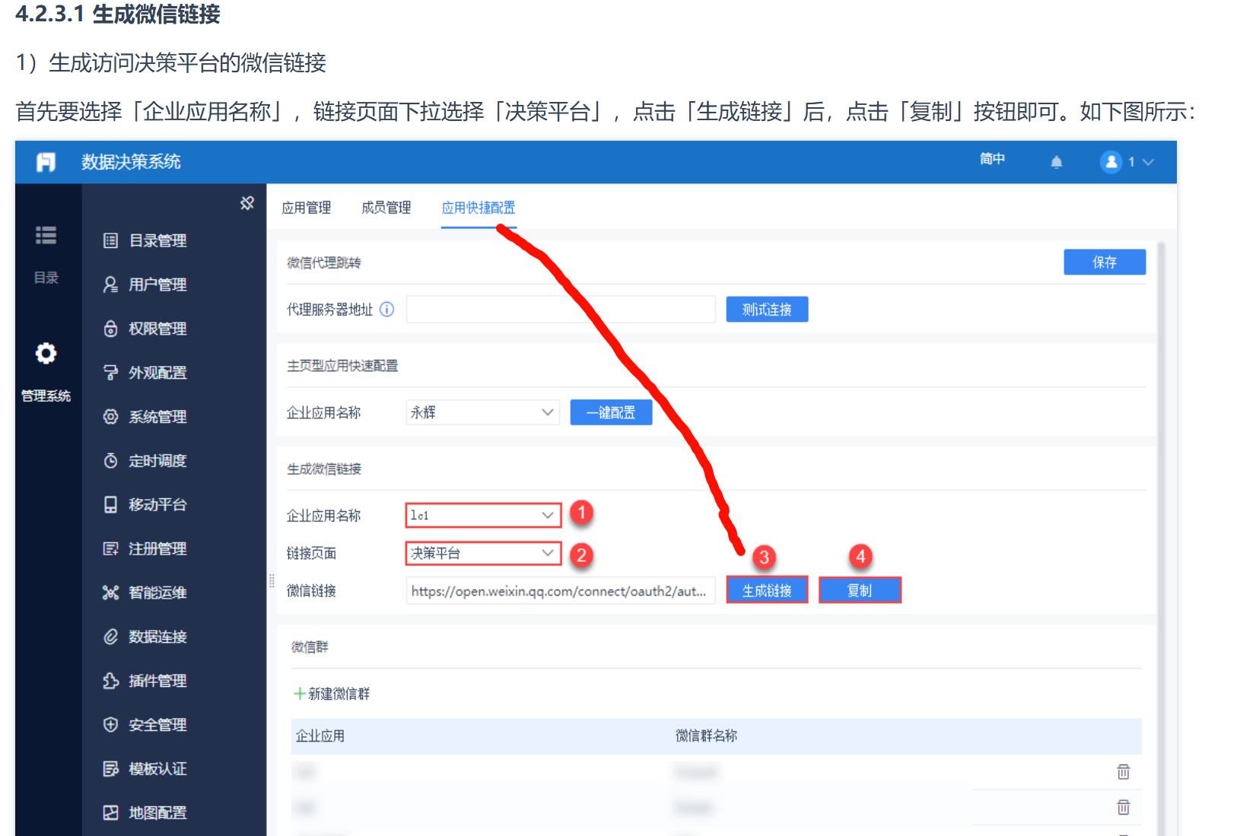Open 移动平台 in the sidebar
This screenshot has height=836, width=1256.
click(157, 504)
